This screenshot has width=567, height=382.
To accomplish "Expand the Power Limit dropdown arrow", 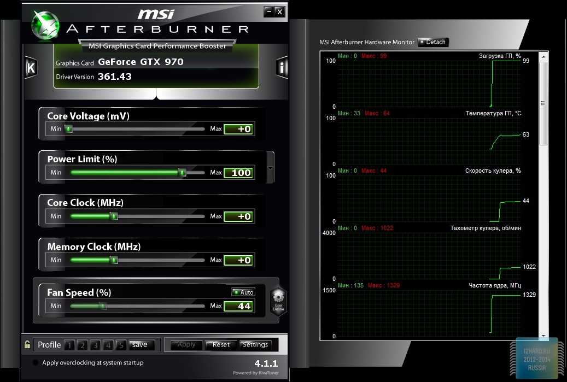I will (x=270, y=167).
